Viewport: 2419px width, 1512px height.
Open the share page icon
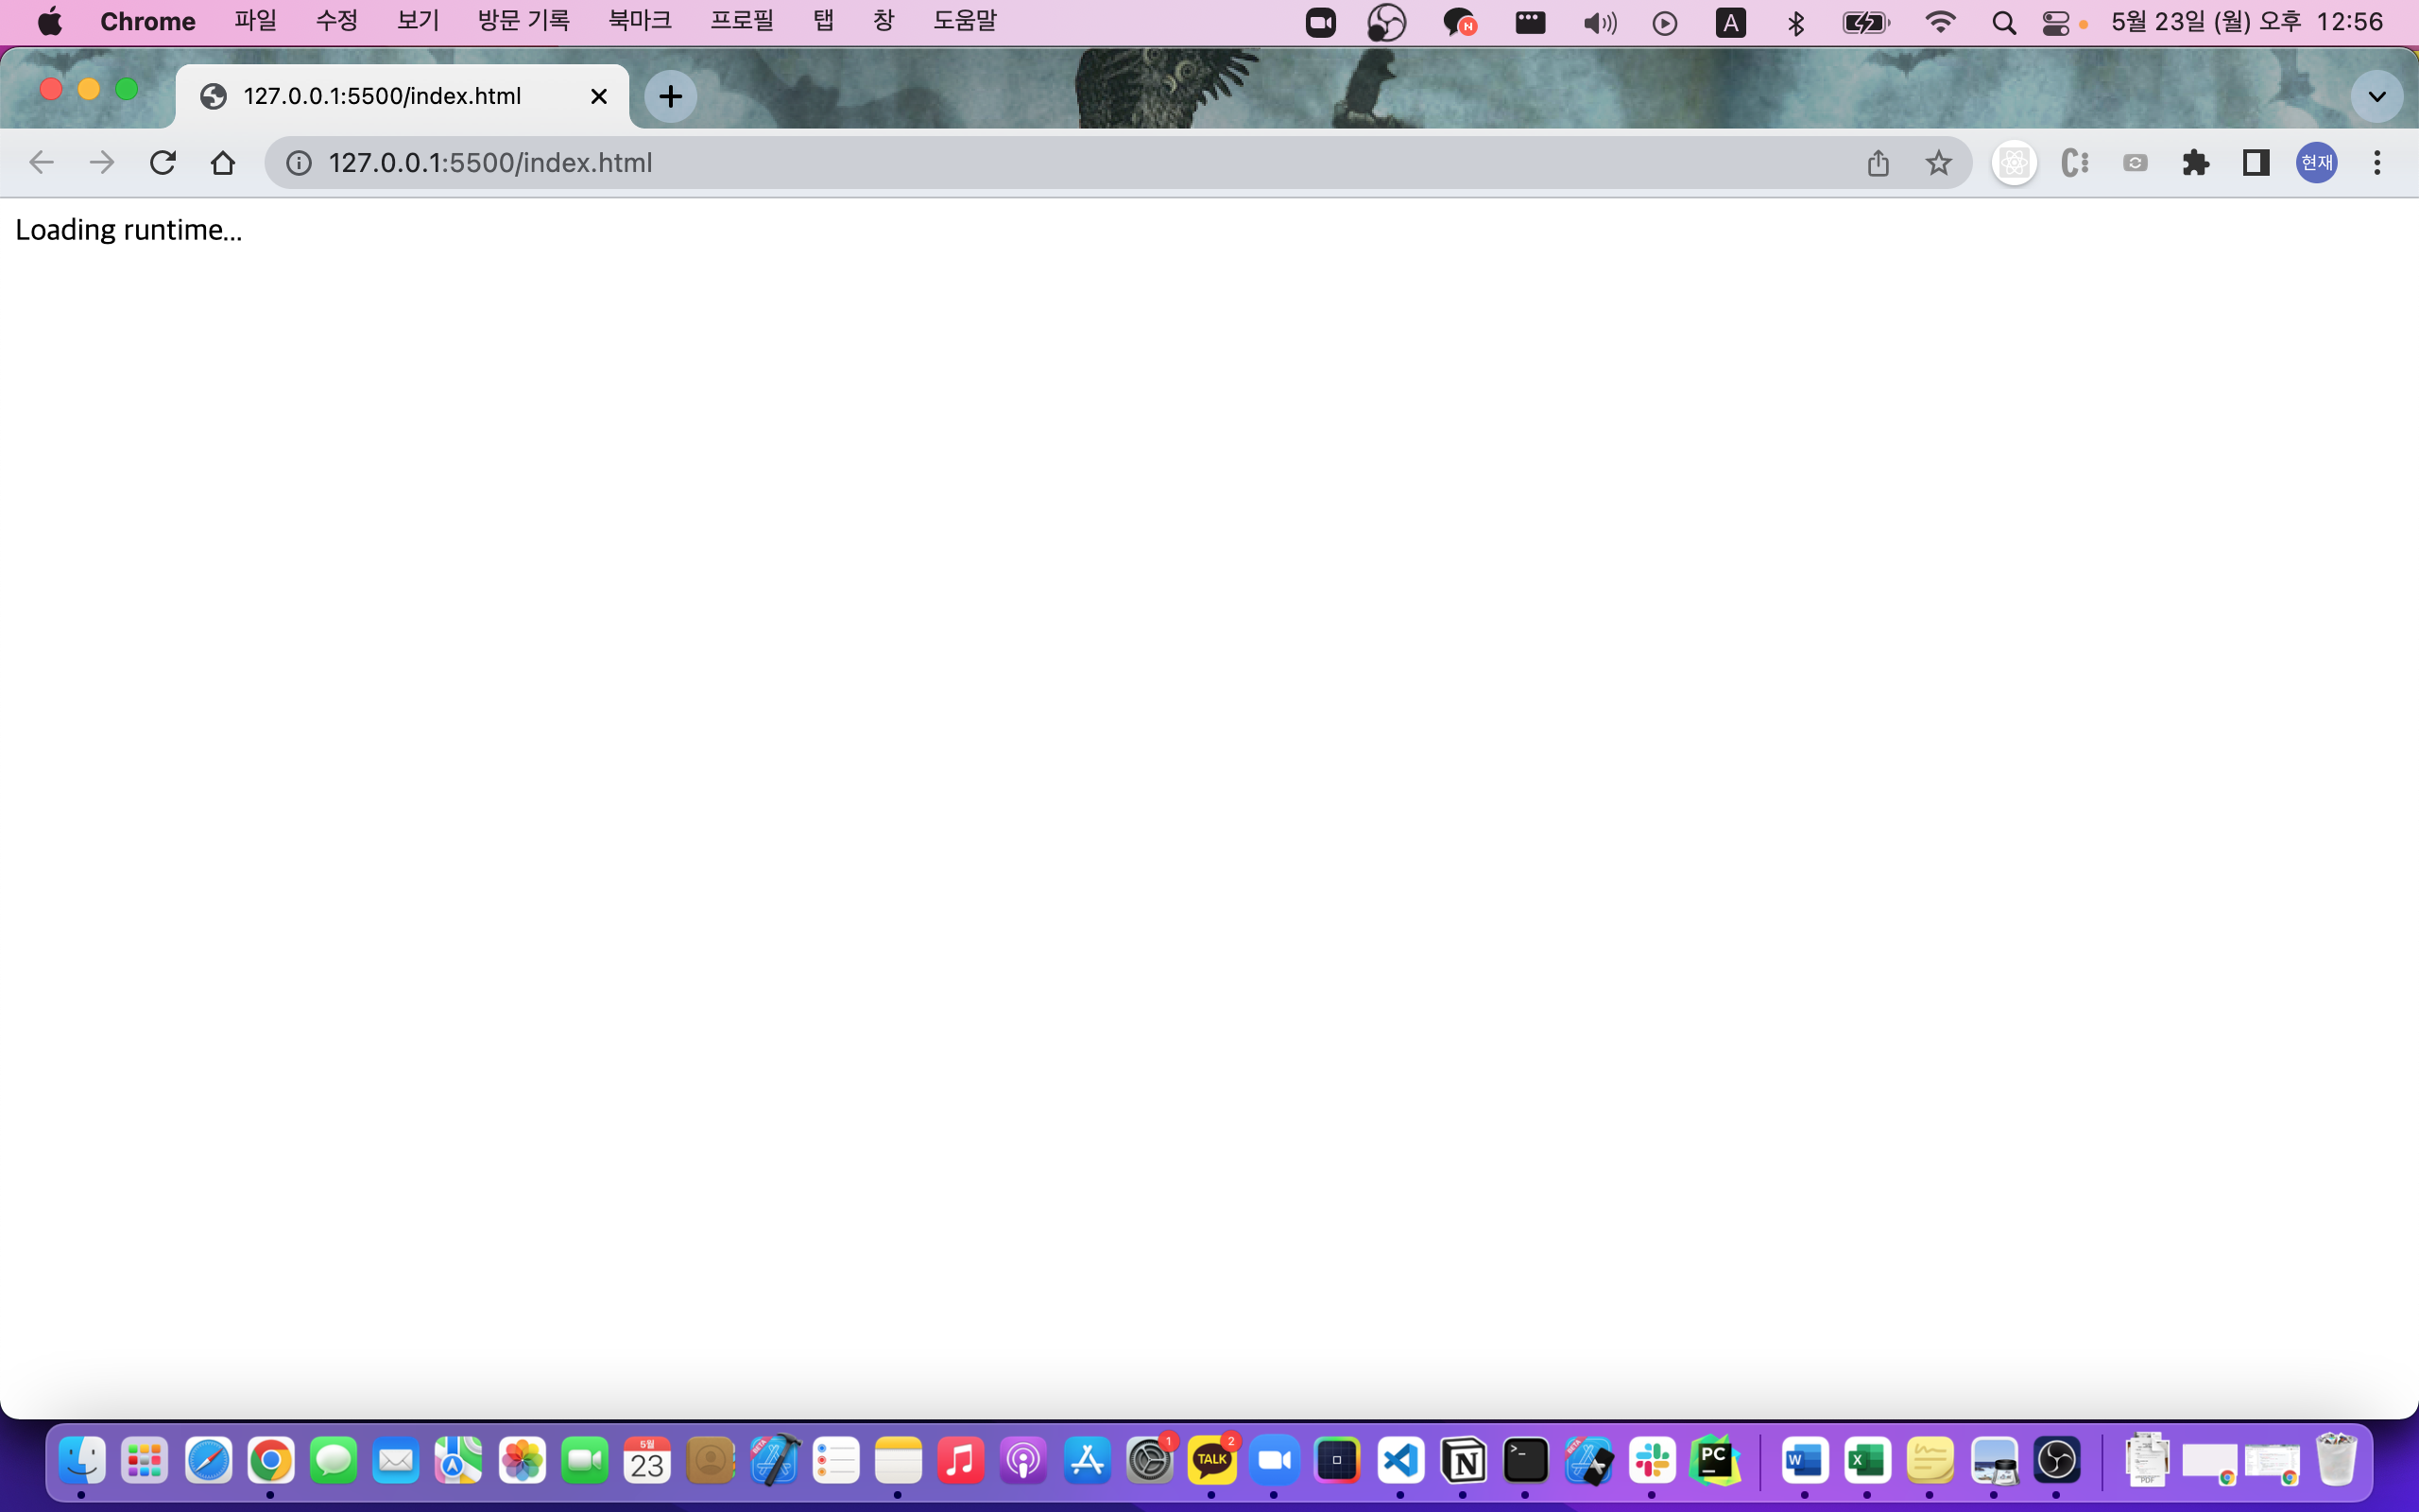(x=1878, y=162)
